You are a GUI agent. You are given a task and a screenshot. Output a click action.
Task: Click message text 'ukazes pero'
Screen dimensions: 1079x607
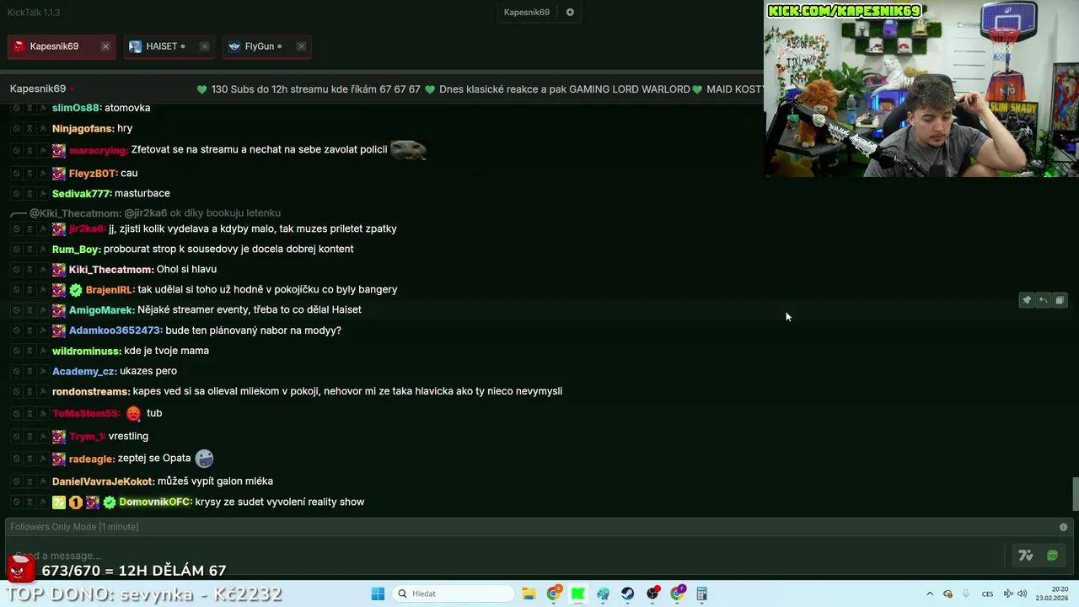click(148, 371)
